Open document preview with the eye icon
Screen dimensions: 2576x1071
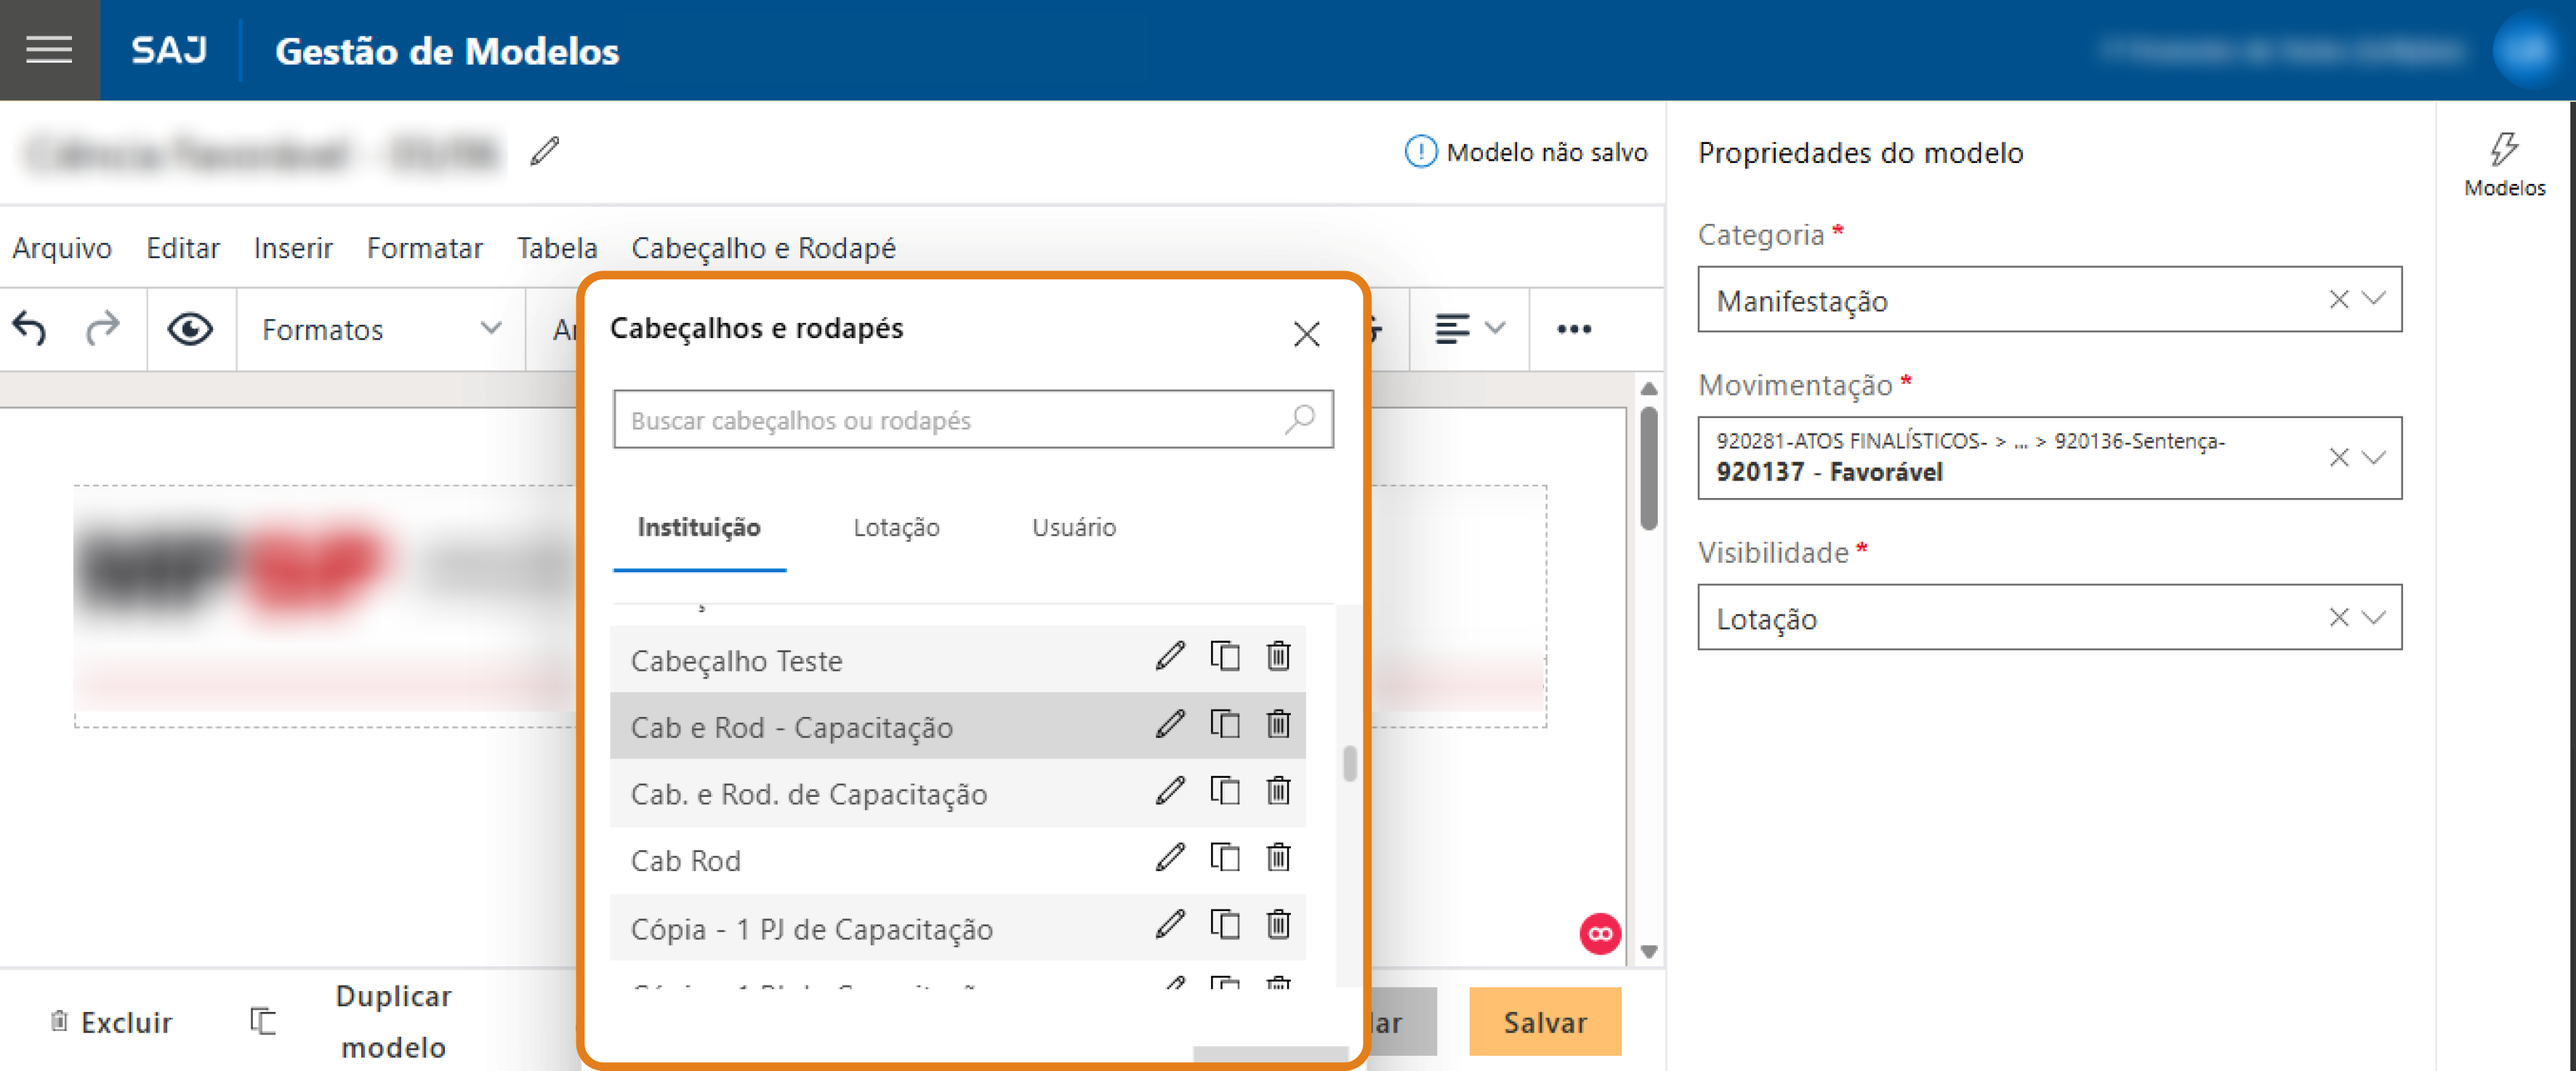coord(190,328)
